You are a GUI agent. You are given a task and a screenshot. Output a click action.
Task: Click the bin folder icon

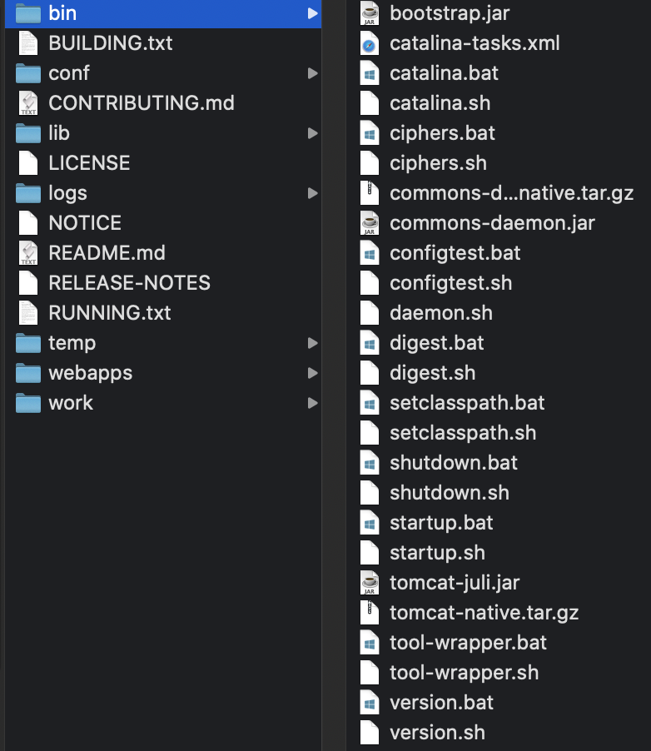coord(28,13)
